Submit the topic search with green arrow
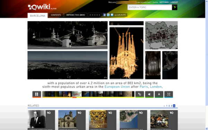The image size is (208, 130). 175,7
